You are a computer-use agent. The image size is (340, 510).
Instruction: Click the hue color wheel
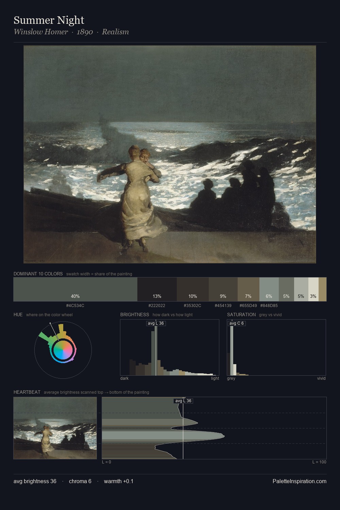coord(63,350)
